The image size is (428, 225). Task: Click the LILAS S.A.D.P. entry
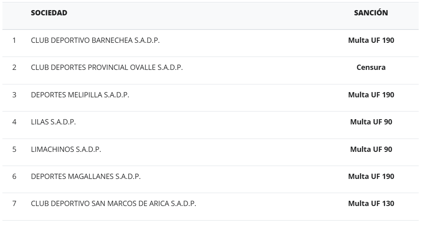(53, 122)
